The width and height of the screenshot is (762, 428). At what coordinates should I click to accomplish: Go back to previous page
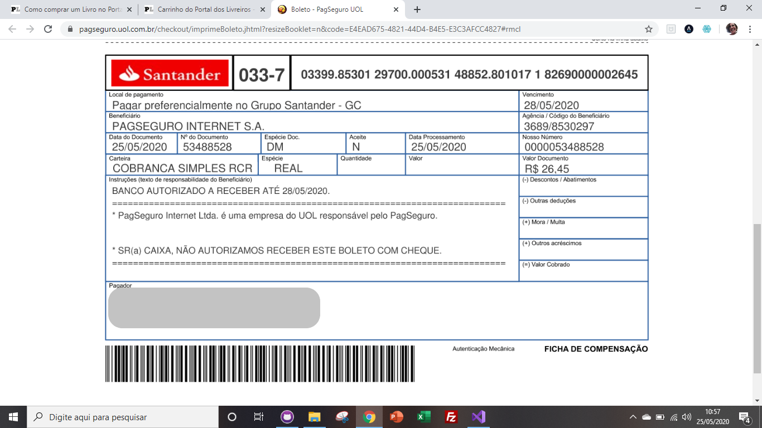[x=12, y=29]
